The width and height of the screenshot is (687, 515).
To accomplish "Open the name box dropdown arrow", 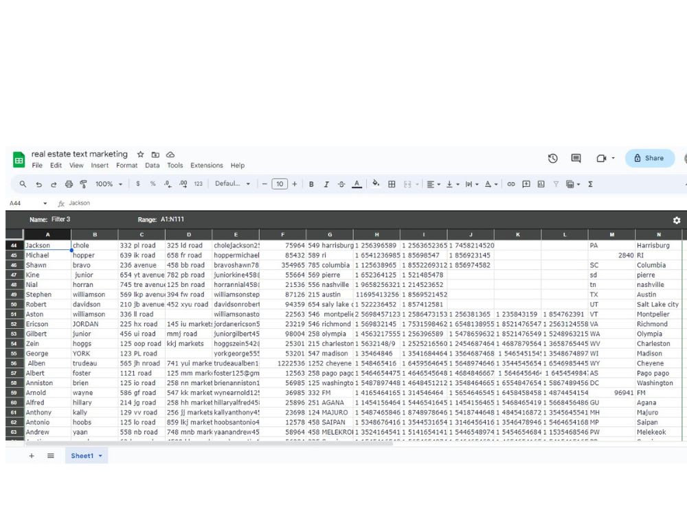I will click(45, 203).
